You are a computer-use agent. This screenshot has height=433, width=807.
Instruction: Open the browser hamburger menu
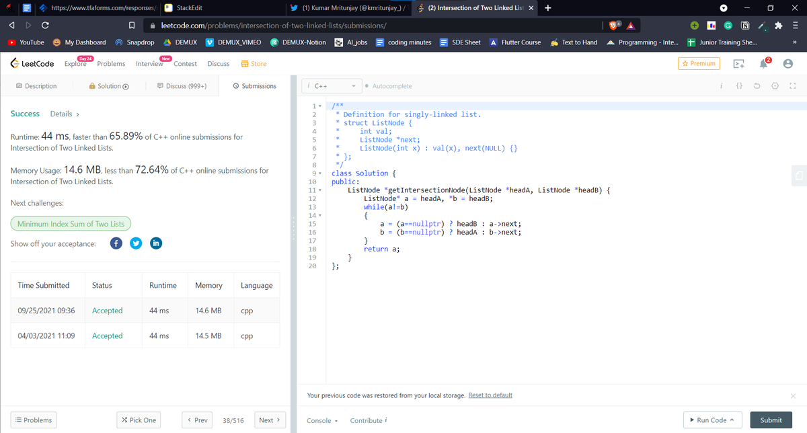click(x=795, y=25)
